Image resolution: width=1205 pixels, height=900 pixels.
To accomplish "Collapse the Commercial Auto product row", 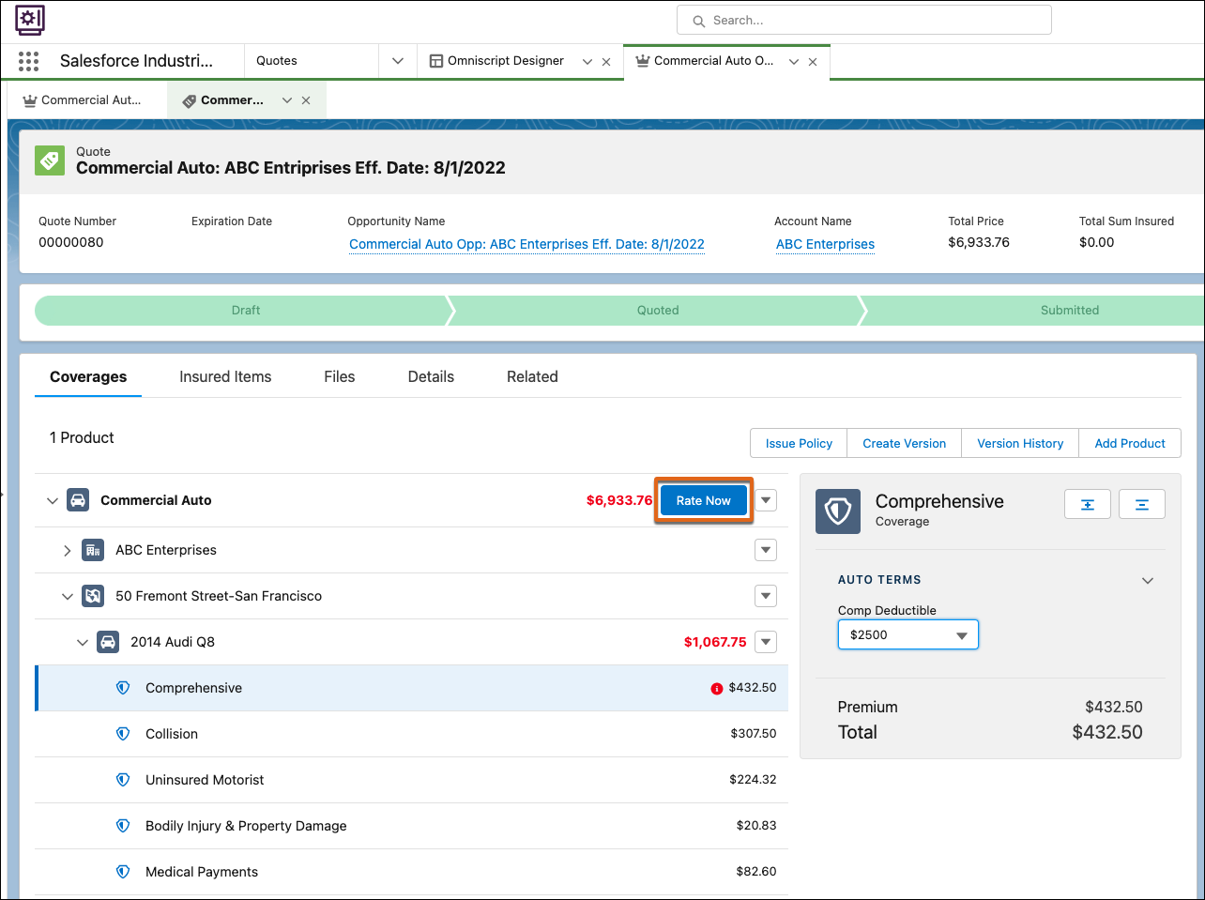I will coord(53,500).
